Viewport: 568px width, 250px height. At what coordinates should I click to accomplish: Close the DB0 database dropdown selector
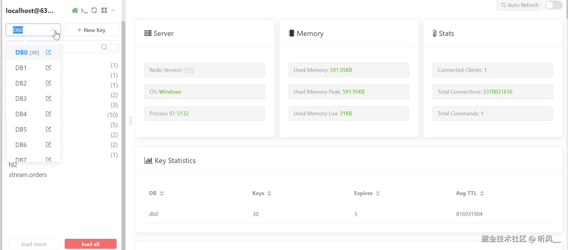[x=53, y=30]
